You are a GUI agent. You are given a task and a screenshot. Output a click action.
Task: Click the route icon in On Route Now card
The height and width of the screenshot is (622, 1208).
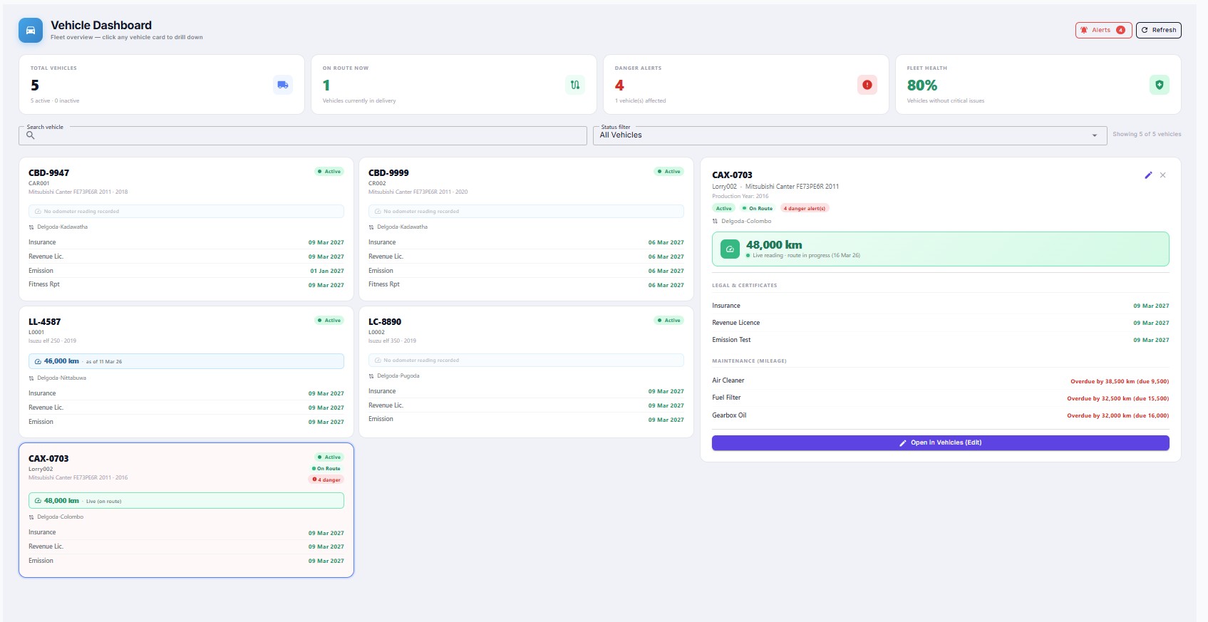click(x=575, y=85)
